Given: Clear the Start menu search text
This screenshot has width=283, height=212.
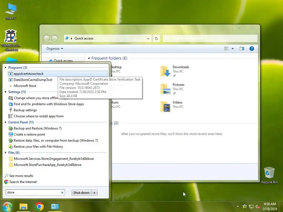Looking at the screenshot, I should coord(62,192).
